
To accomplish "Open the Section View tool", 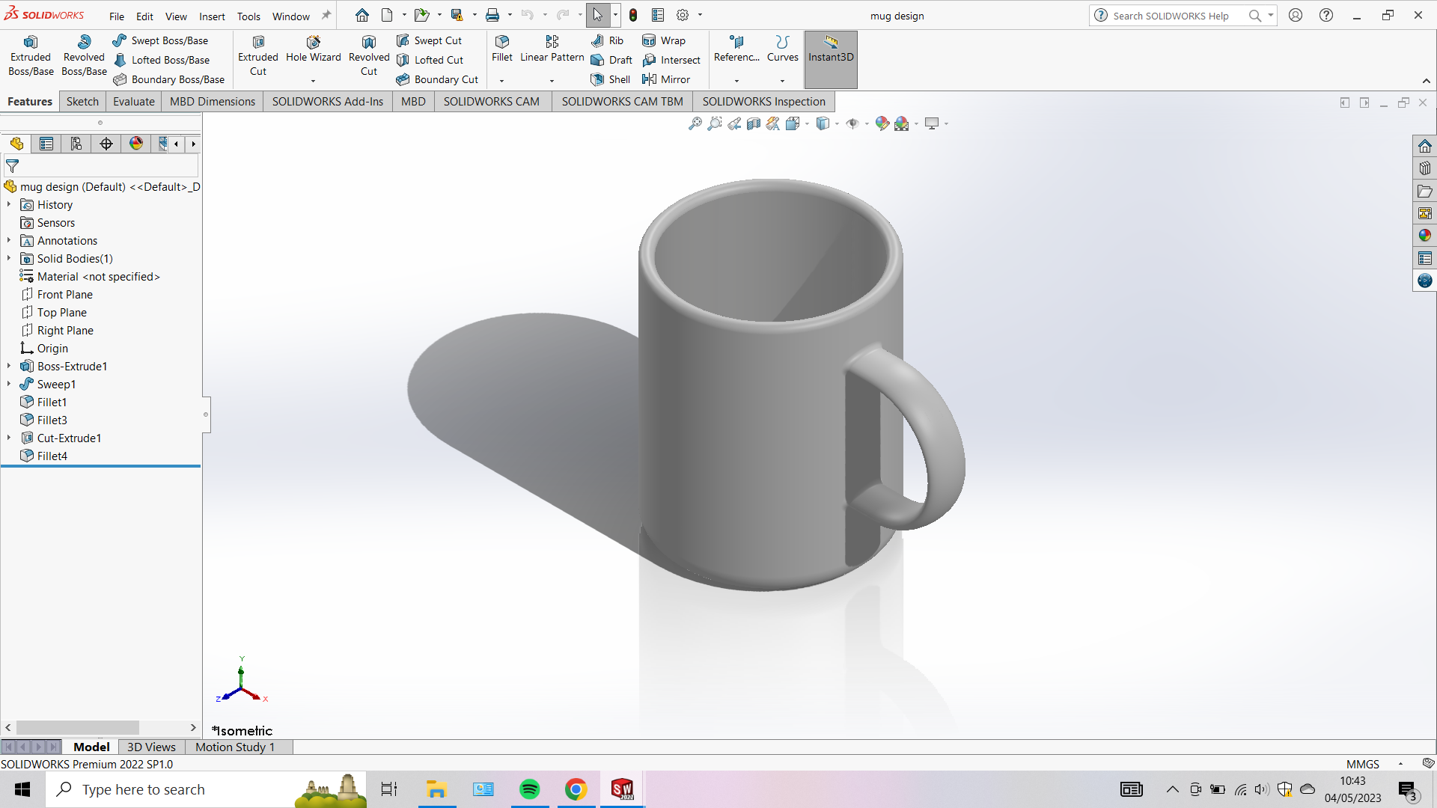I will coord(754,123).
